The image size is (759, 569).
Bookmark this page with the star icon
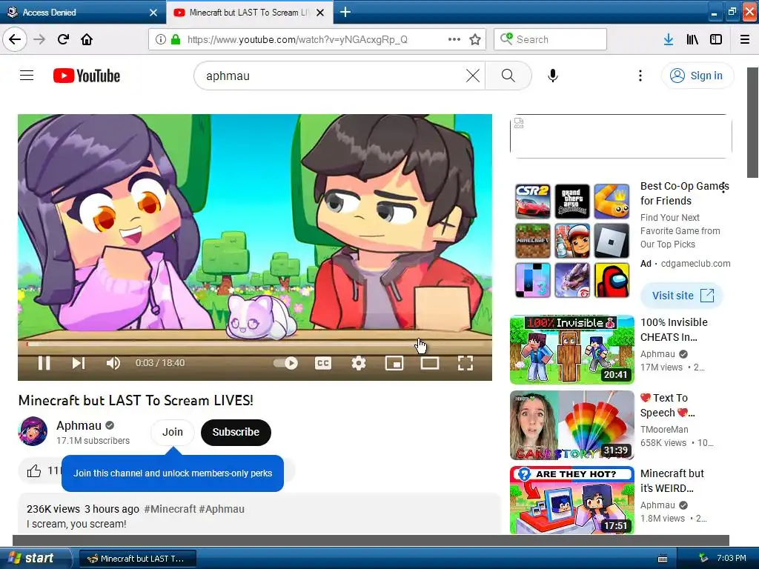pyautogui.click(x=475, y=39)
